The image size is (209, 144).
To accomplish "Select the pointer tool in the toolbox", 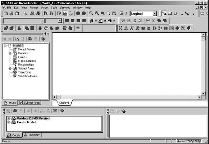I will point(164,14).
